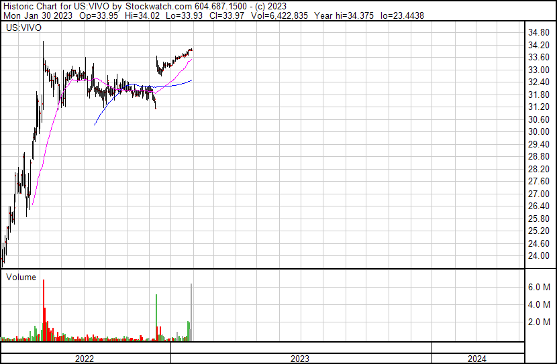Viewport: 557px width, 364px height.
Task: Click the 27.60 price axis label
Action: point(539,181)
